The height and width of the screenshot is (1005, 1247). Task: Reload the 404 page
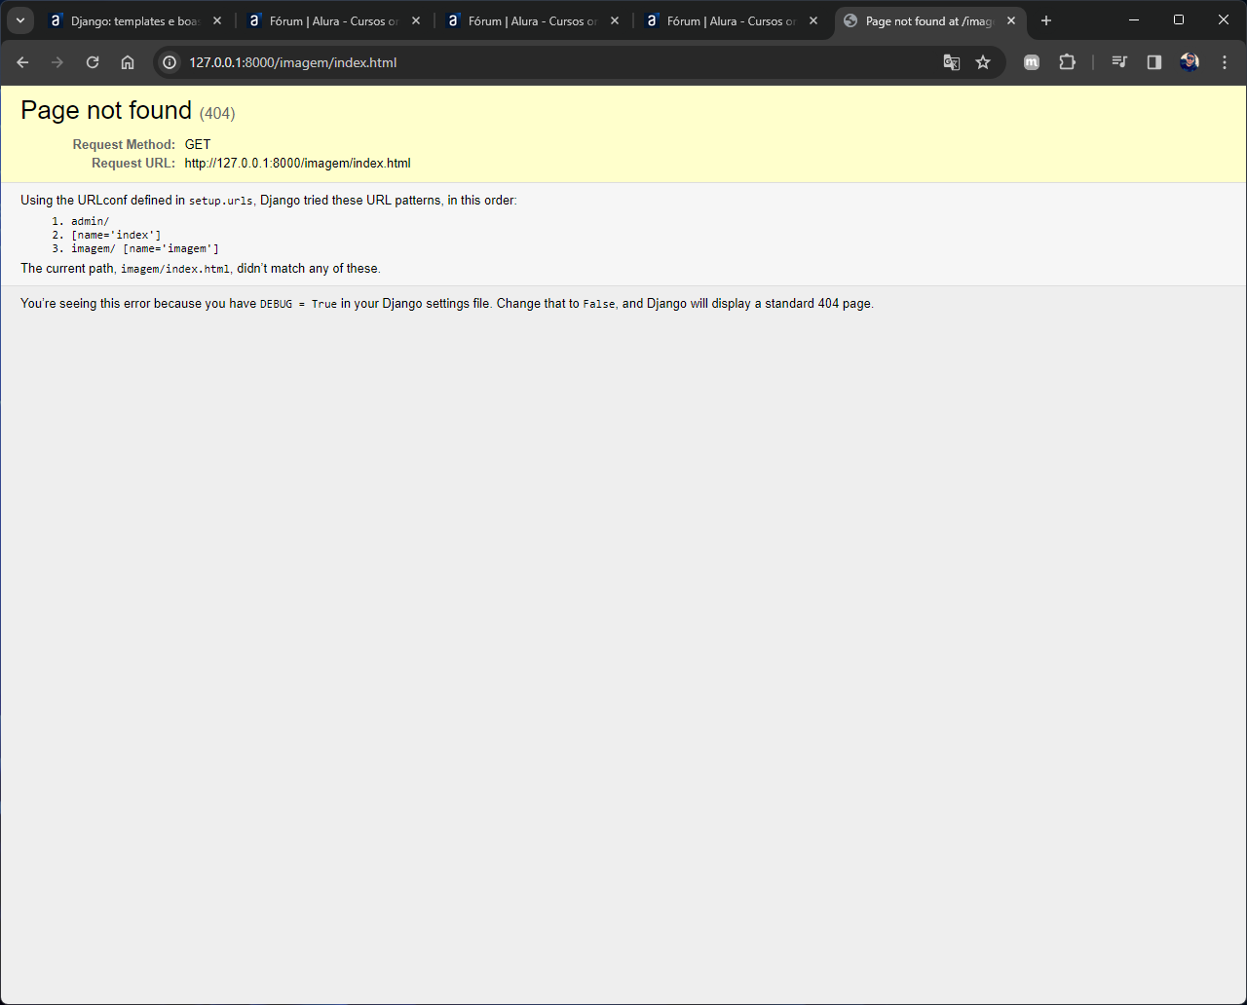(x=93, y=62)
